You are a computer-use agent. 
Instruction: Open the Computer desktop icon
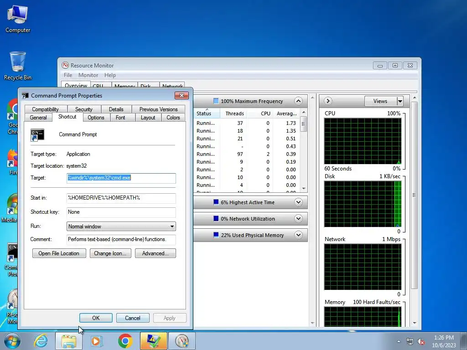[18, 19]
